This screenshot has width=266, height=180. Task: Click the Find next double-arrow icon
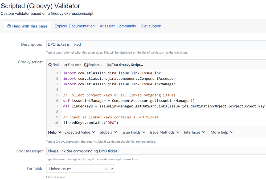click(66, 65)
